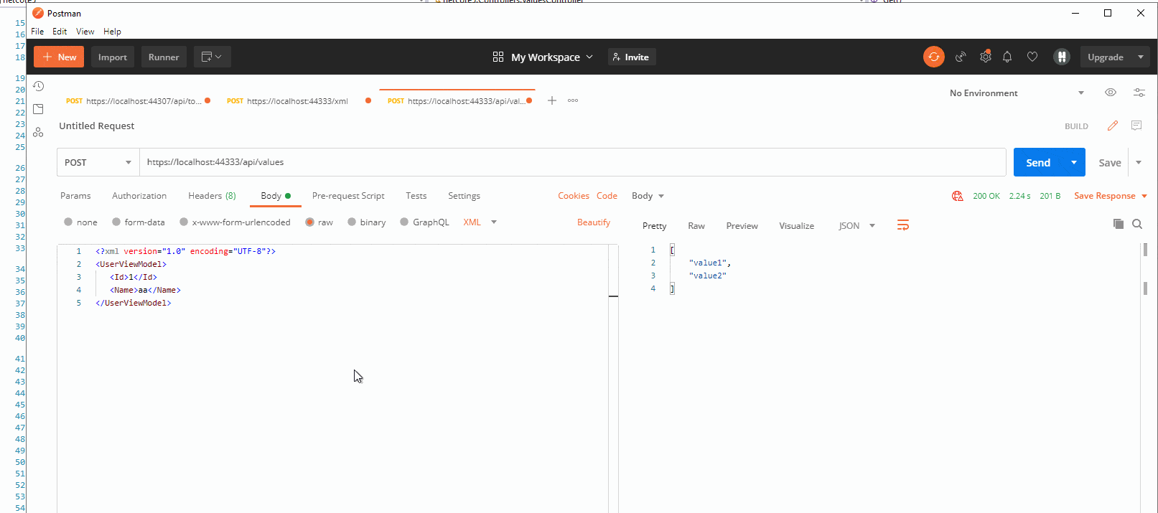The width and height of the screenshot is (1158, 513).
Task: Open the Edit menu
Action: [x=60, y=32]
